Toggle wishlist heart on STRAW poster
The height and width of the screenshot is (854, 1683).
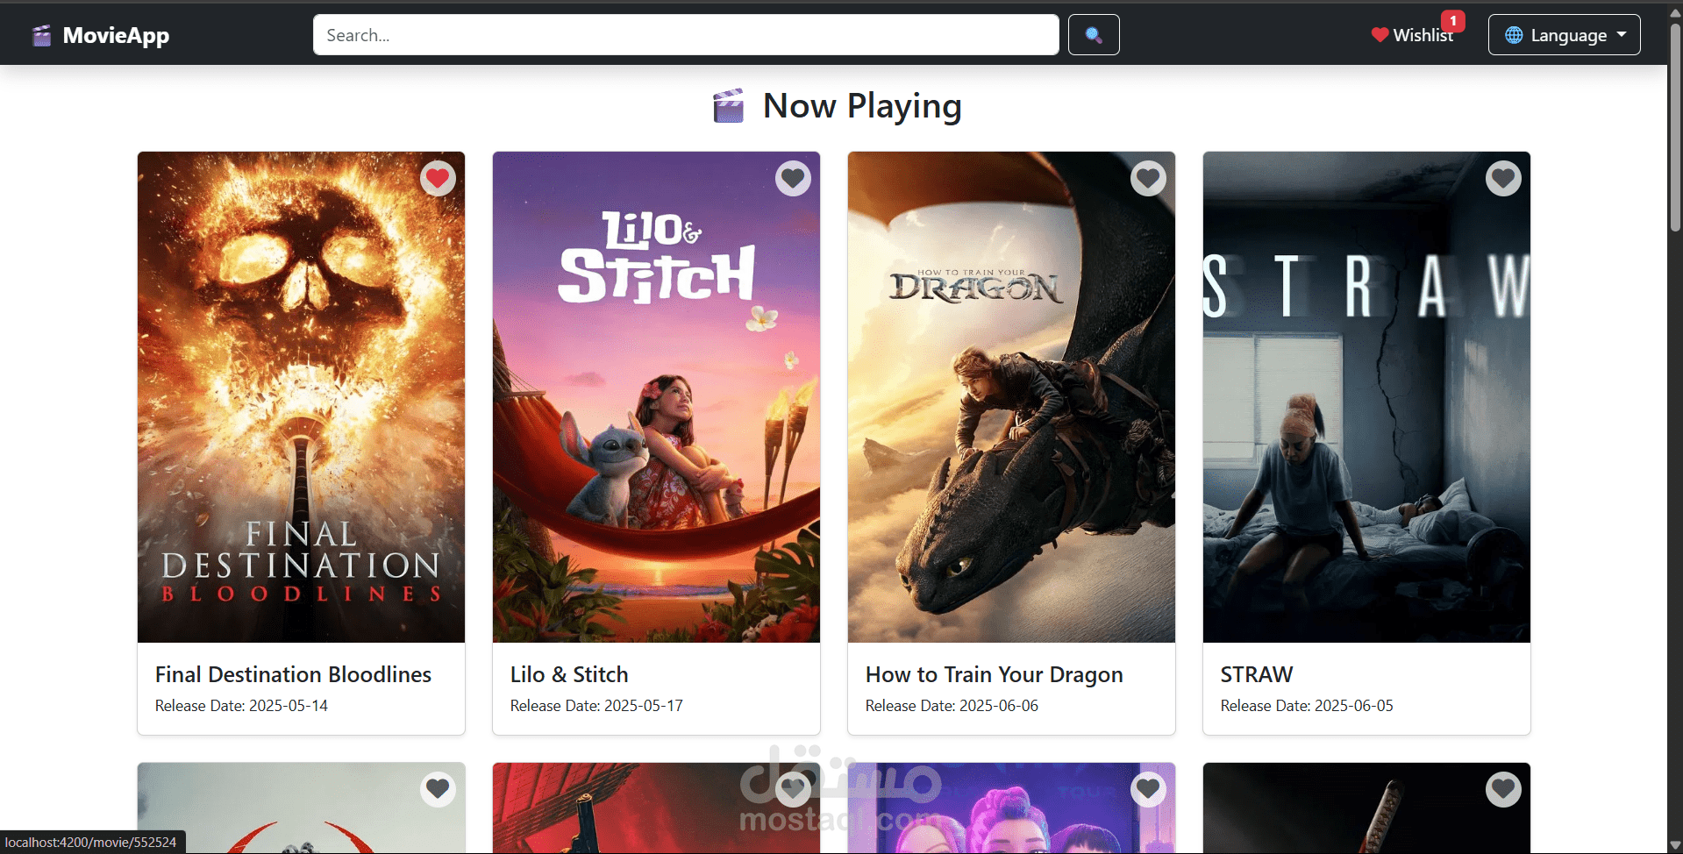point(1503,179)
